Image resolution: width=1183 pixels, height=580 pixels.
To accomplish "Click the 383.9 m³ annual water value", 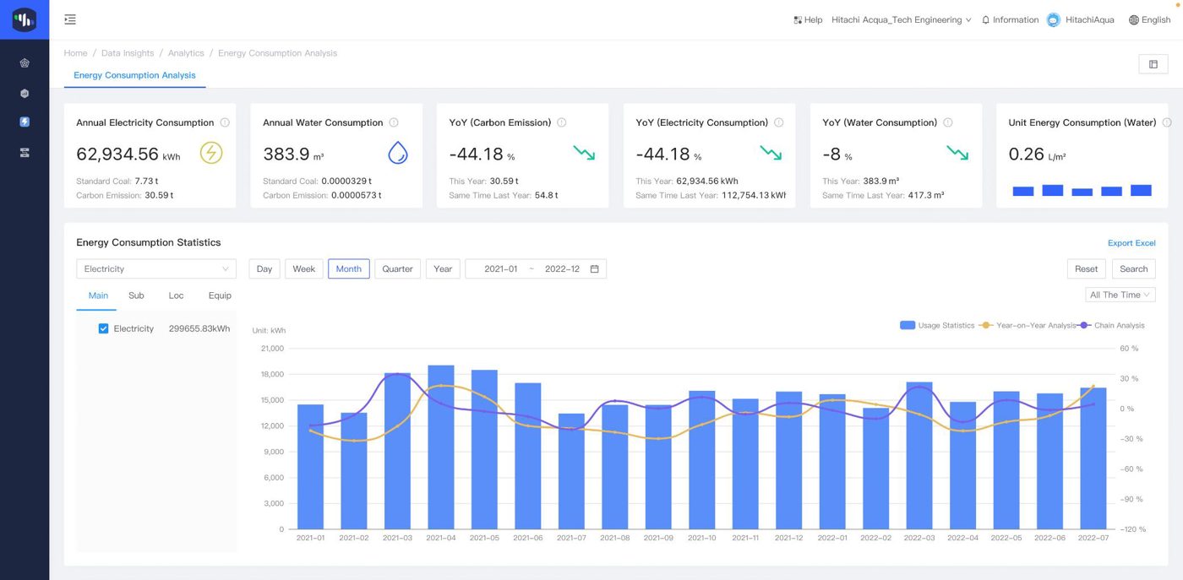I will click(293, 154).
